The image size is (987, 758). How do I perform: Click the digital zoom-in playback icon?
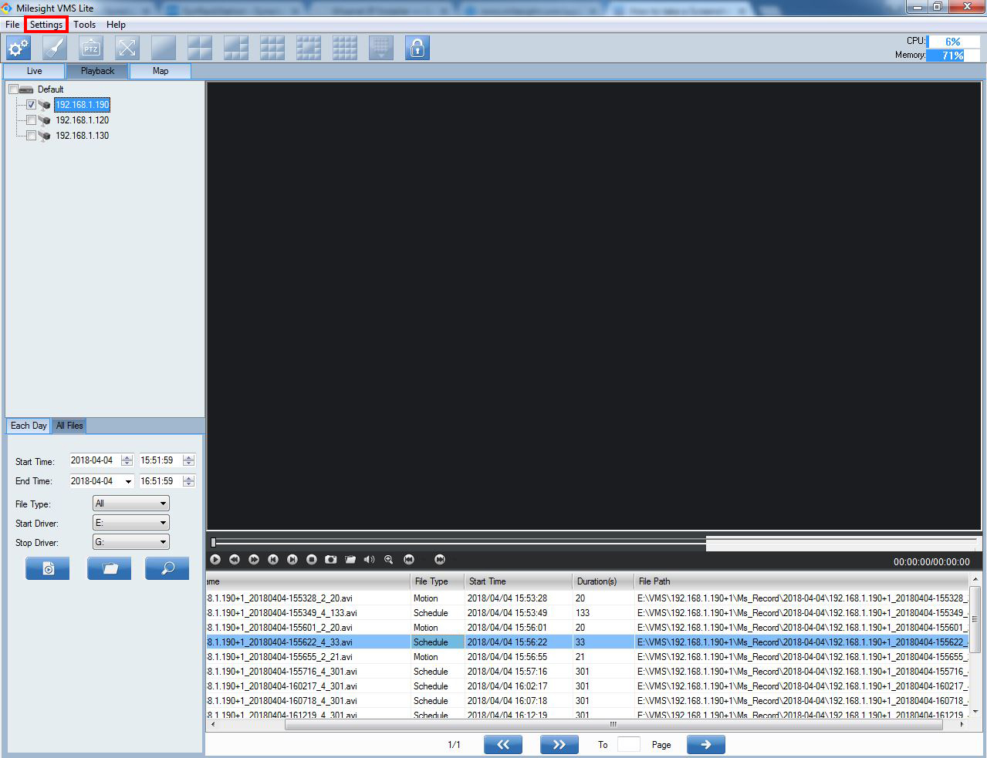(x=388, y=559)
